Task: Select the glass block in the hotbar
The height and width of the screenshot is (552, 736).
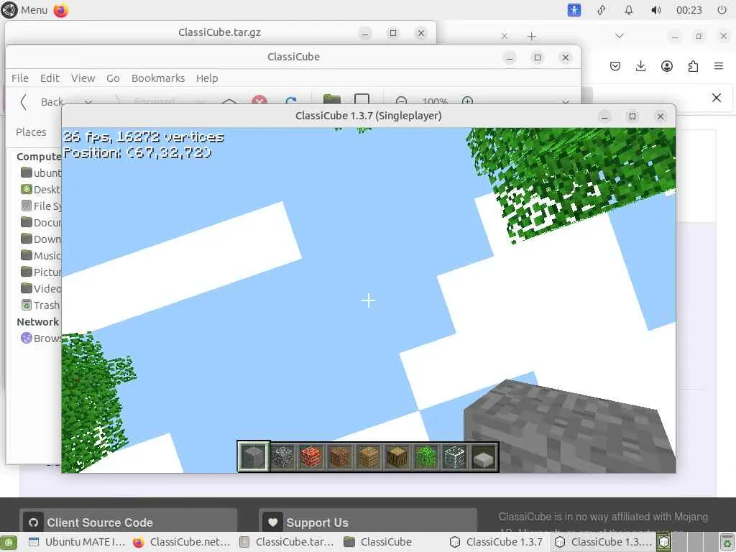Action: (x=454, y=456)
